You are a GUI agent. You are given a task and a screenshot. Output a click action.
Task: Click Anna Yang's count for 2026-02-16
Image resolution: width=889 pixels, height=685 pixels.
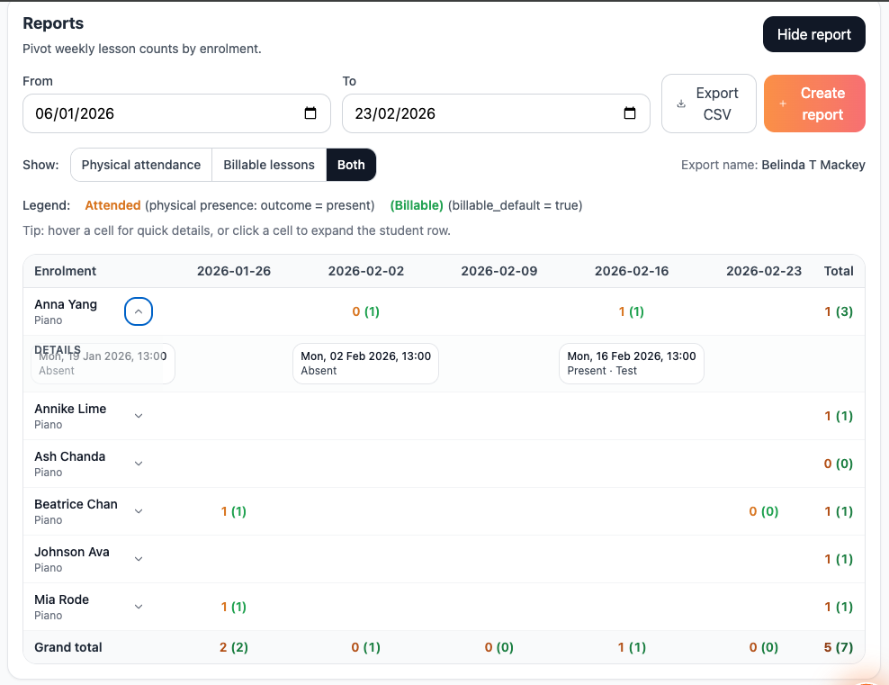pos(631,311)
